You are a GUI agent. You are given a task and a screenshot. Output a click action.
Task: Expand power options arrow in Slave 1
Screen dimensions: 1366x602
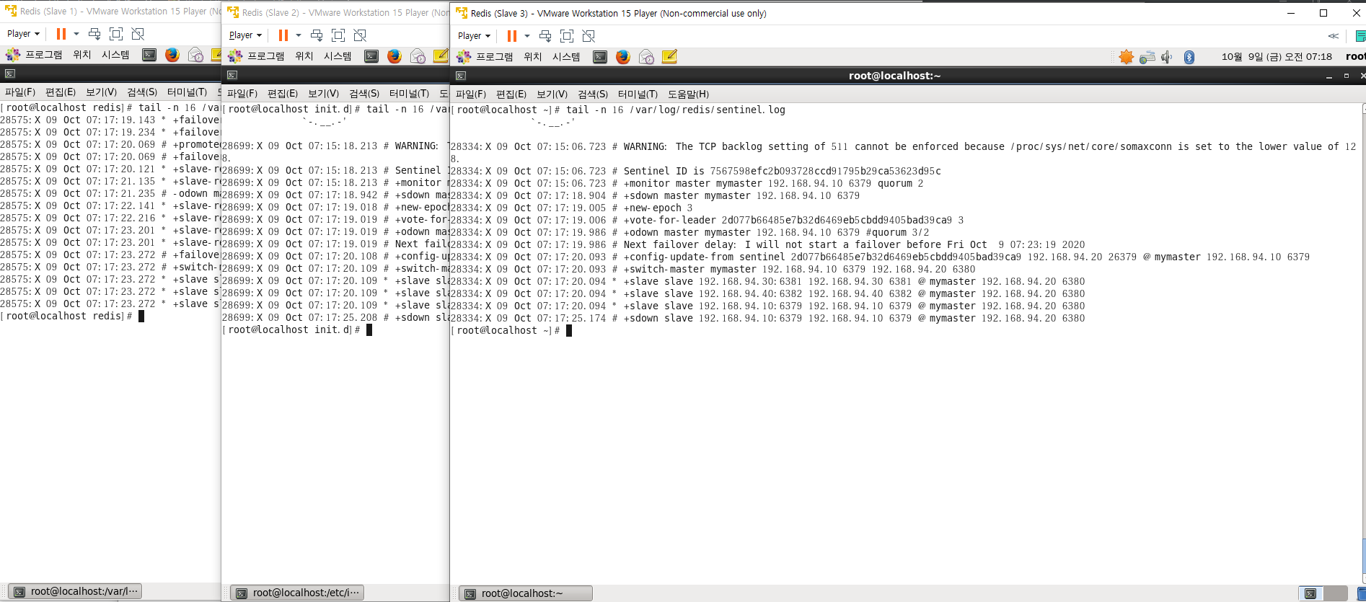pyautogui.click(x=76, y=34)
